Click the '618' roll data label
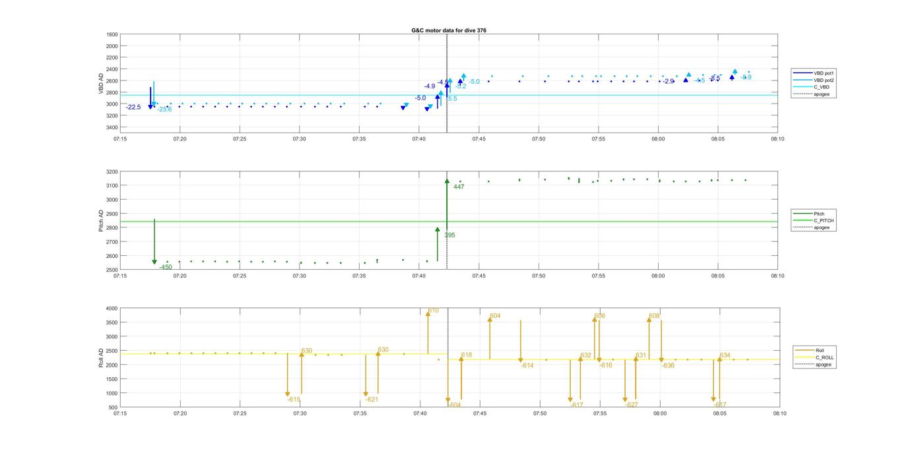The image size is (924, 457). (467, 355)
